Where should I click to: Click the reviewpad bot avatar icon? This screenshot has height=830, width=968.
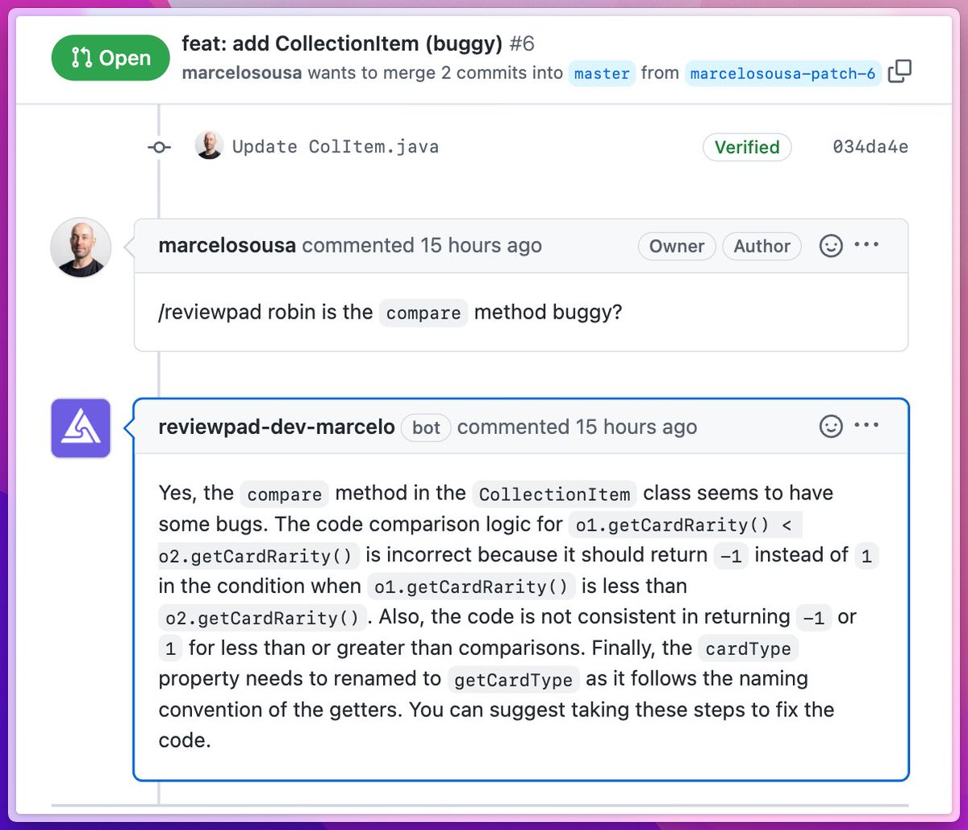point(81,428)
